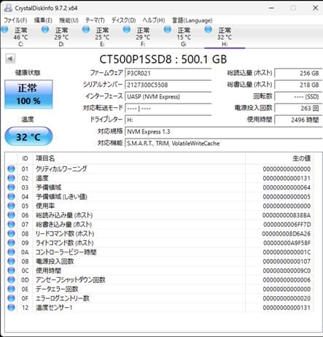Open the 編集(E) menu
The width and height of the screenshot is (323, 337).
click(43, 20)
